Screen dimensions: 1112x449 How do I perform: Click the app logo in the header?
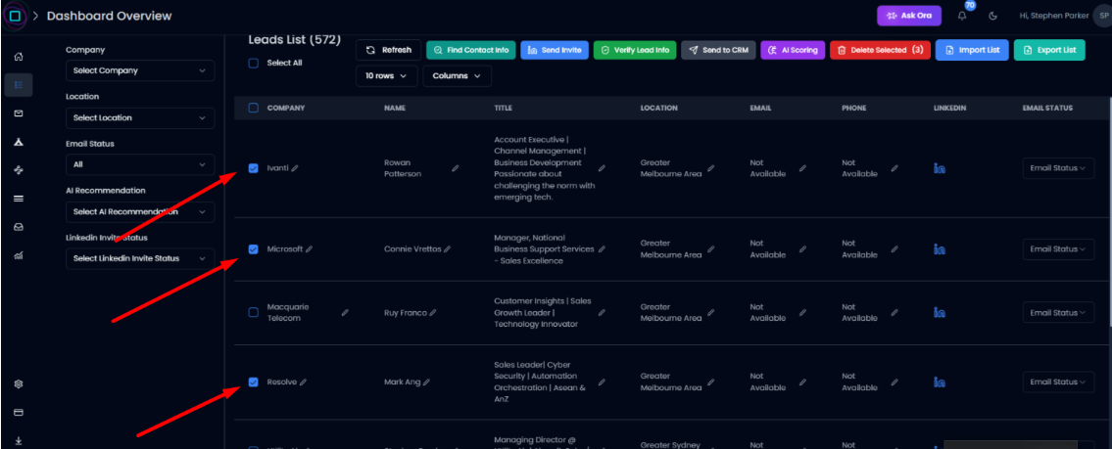point(15,16)
